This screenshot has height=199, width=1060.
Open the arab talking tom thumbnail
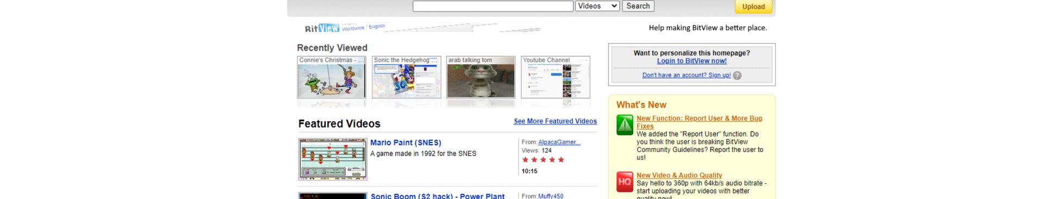coord(481,77)
